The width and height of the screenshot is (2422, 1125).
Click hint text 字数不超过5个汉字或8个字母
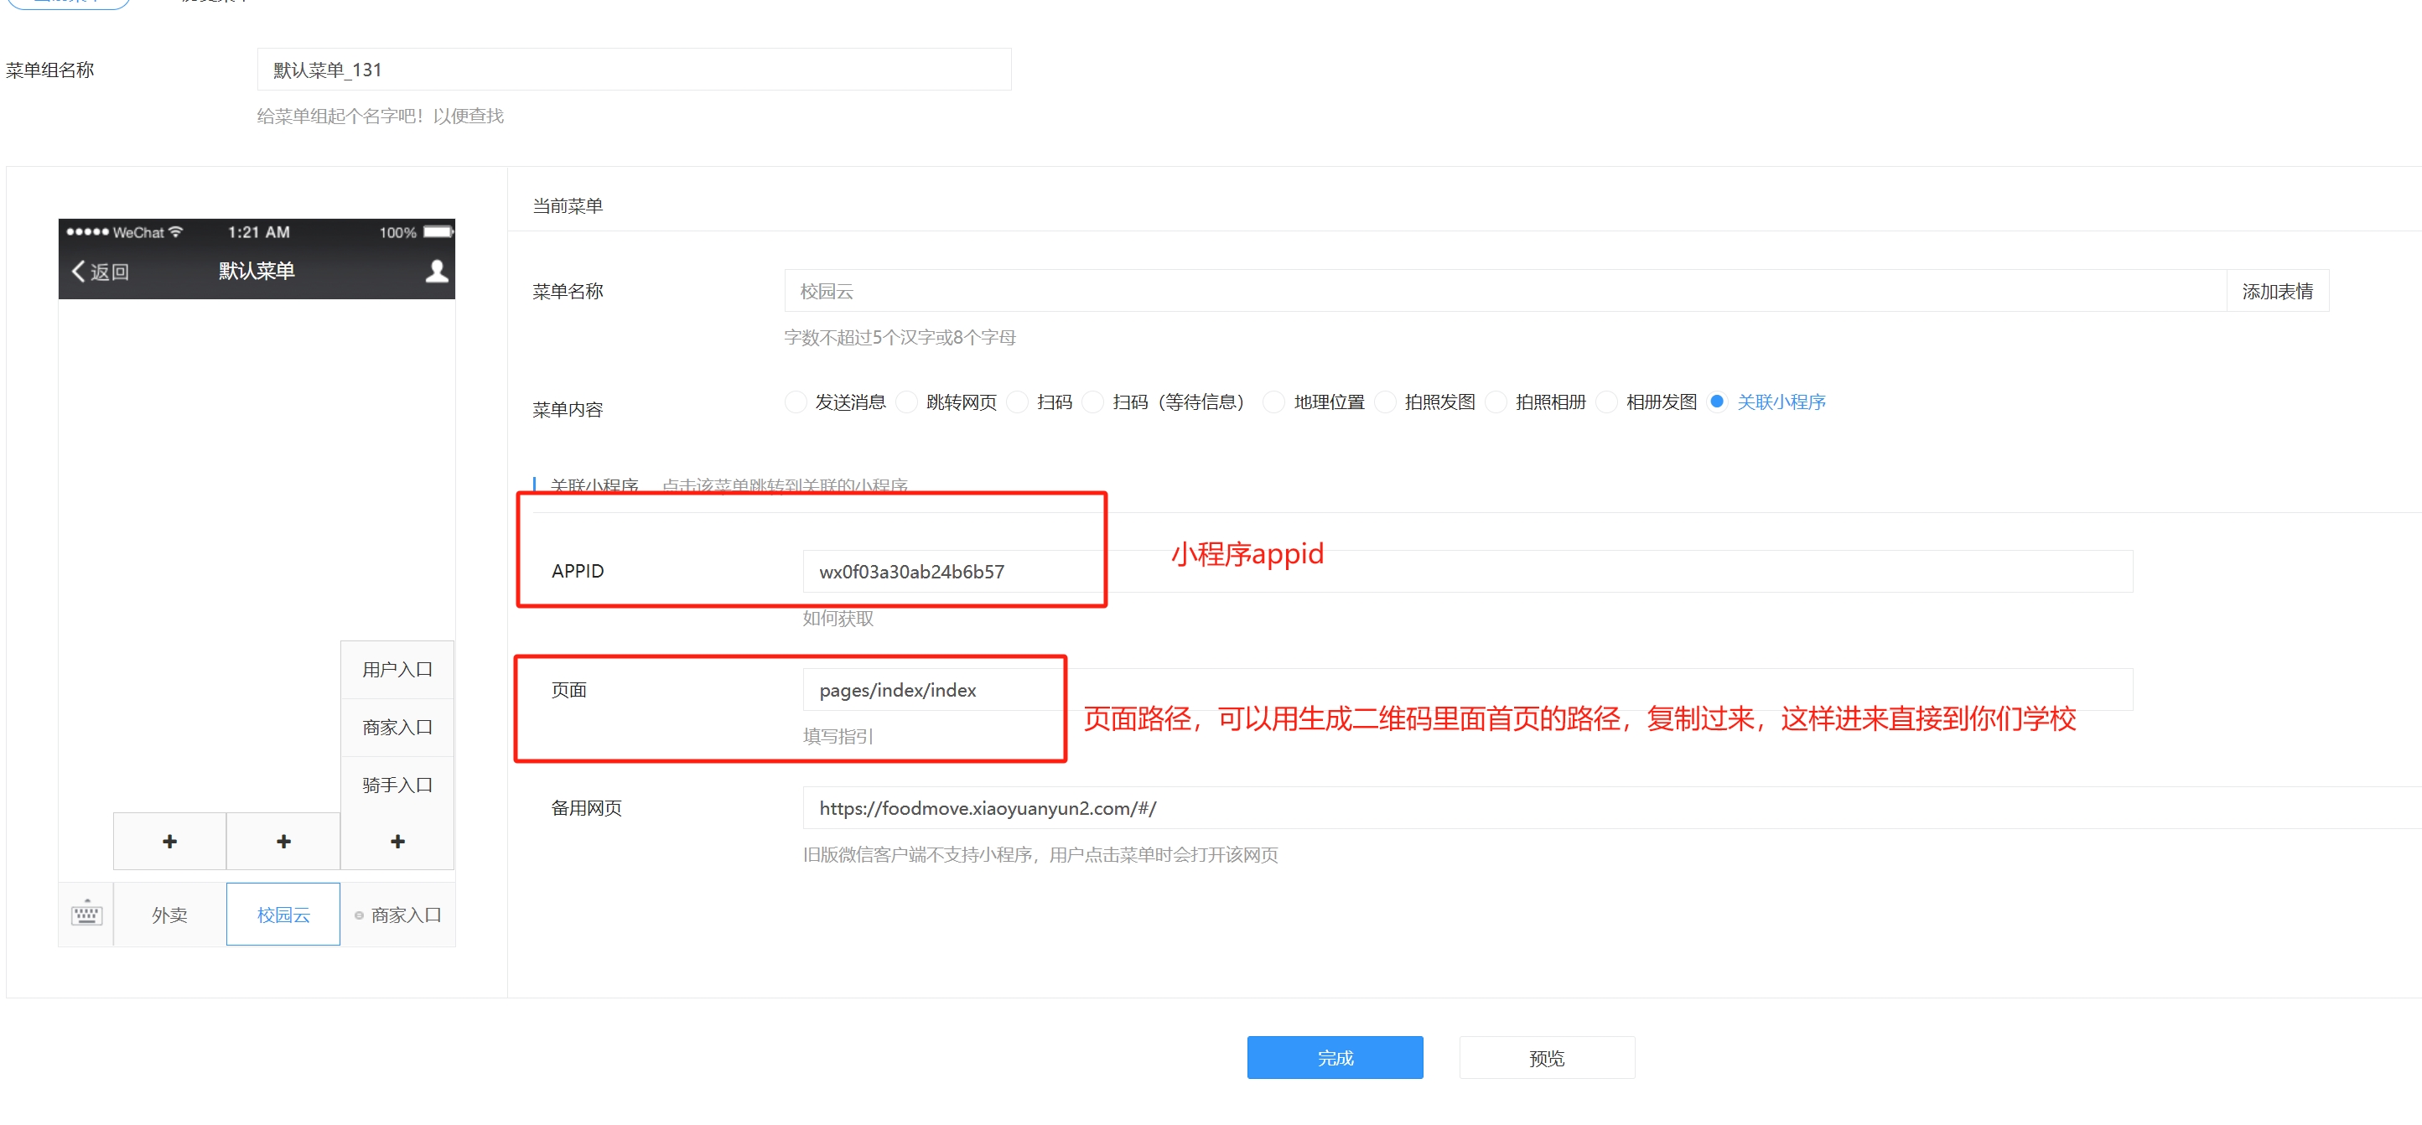click(x=900, y=337)
